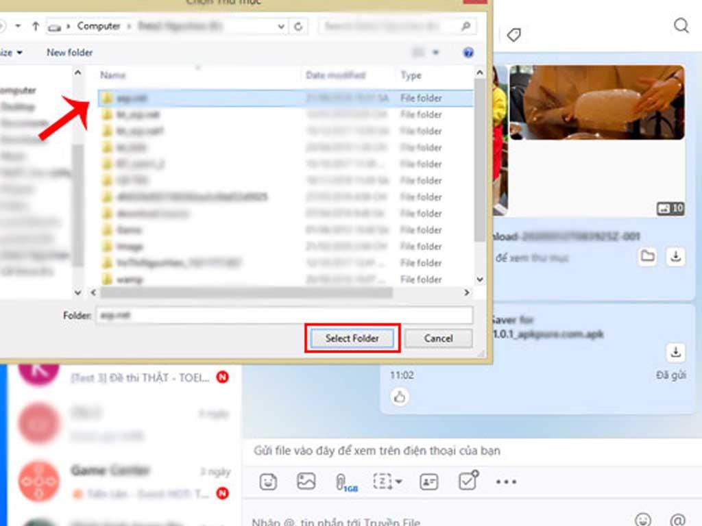Download the apkpure.com.apk file

click(x=675, y=353)
